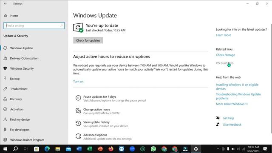Viewport: 272px width, 153px height.
Task: Open Troubleshooting Windows Update problems link
Action: click(x=238, y=96)
